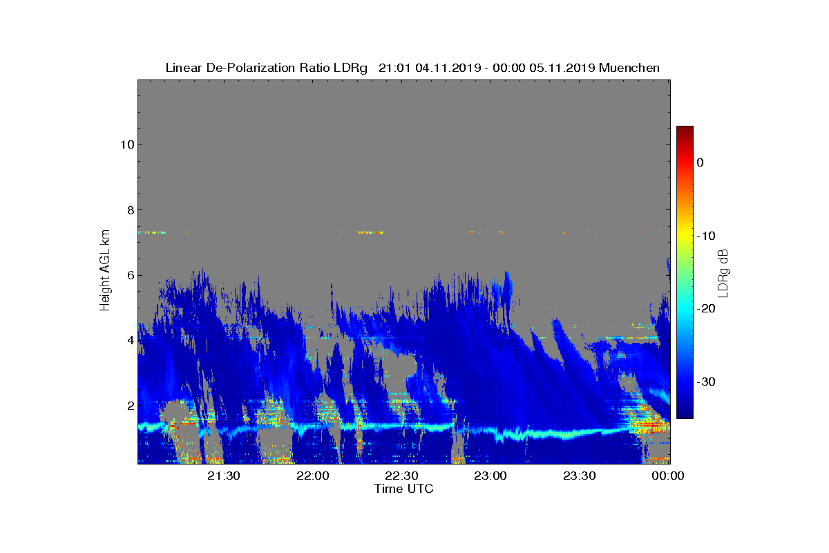Click the 22:30 time tick label

point(402,476)
